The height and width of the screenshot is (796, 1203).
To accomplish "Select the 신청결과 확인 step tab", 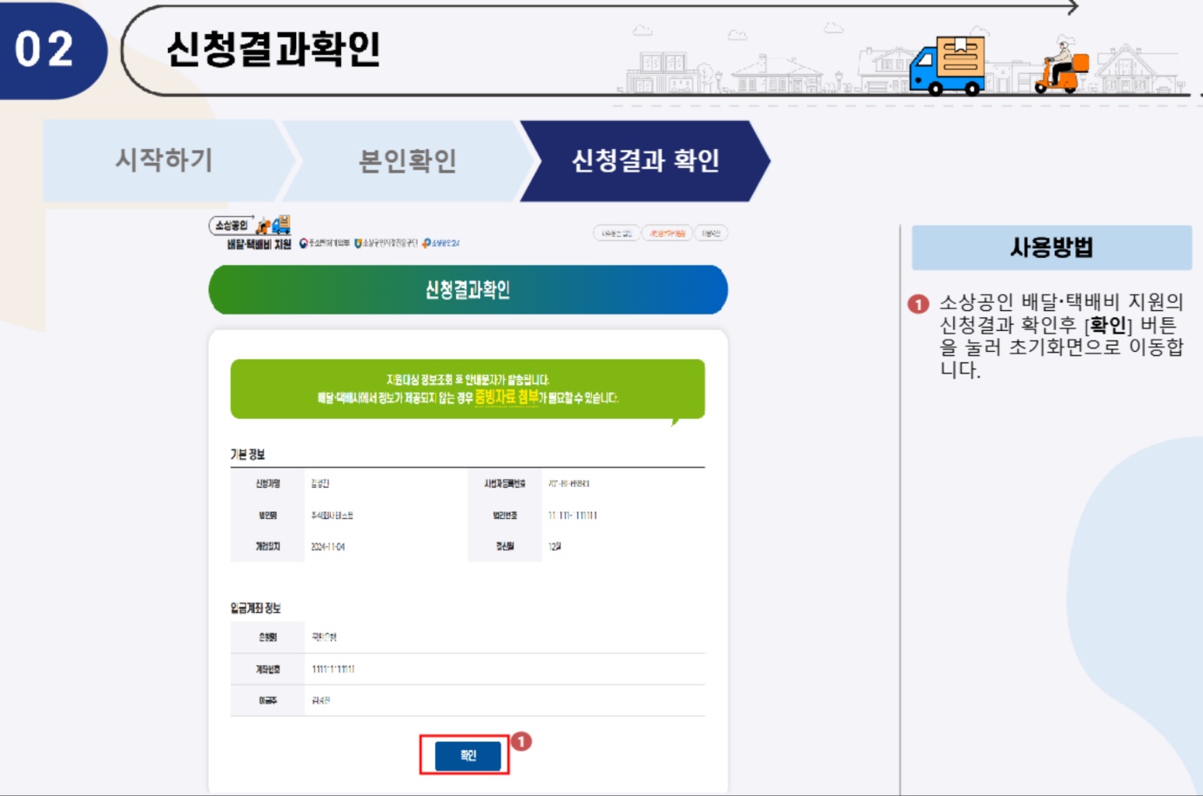I will [x=645, y=160].
